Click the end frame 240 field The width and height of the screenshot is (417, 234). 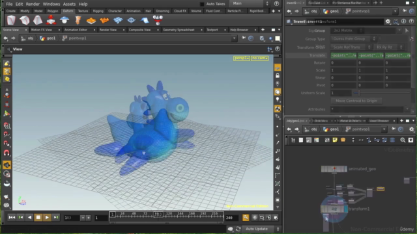click(231, 218)
